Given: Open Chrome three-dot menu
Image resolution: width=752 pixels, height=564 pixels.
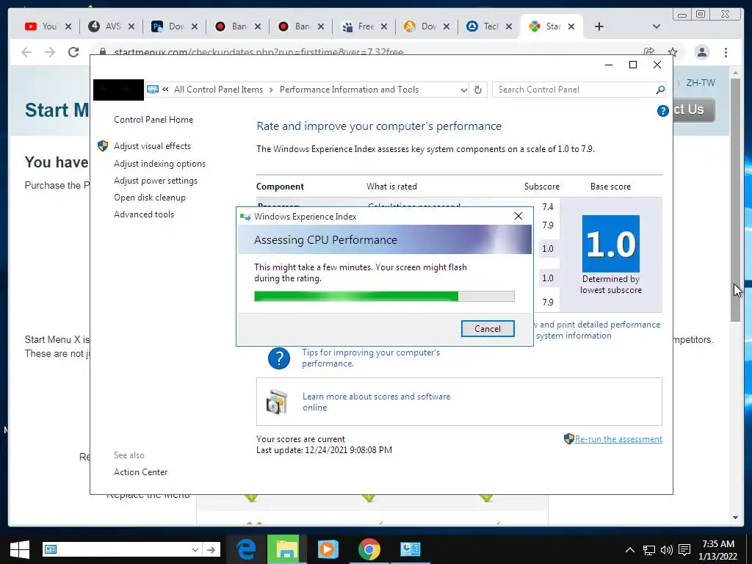Looking at the screenshot, I should point(726,52).
